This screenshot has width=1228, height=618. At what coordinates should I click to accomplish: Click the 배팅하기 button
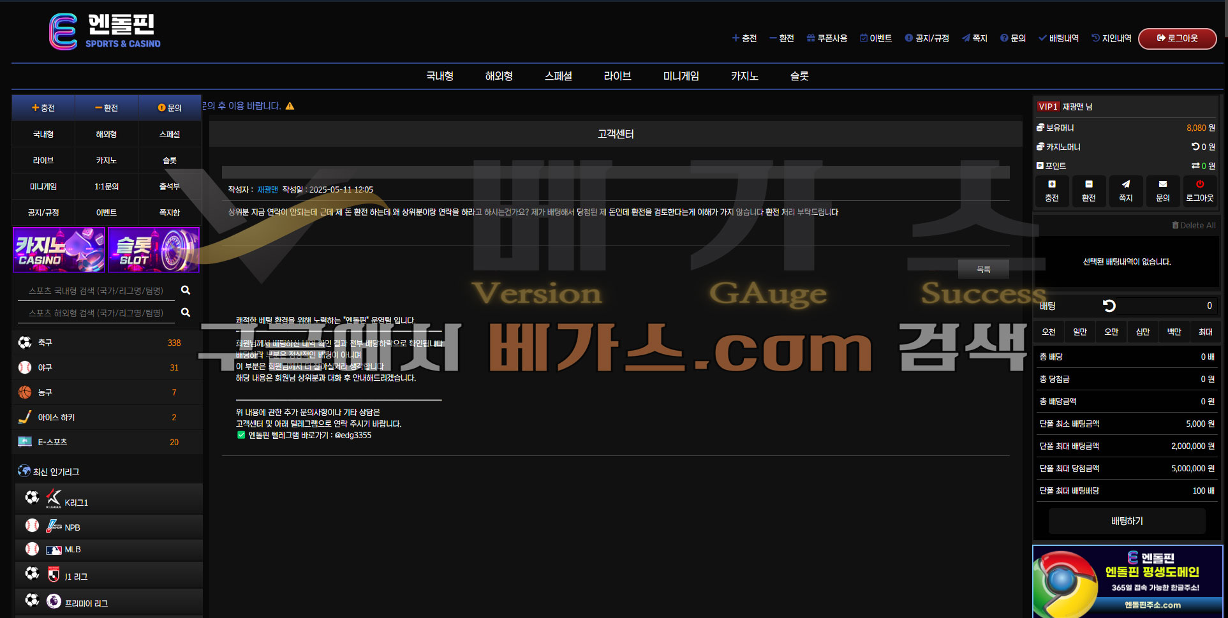pos(1127,521)
